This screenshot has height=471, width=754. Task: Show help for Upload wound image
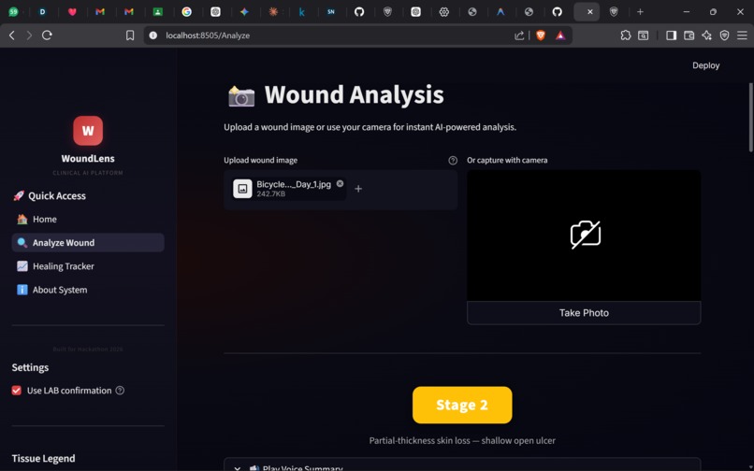point(453,161)
